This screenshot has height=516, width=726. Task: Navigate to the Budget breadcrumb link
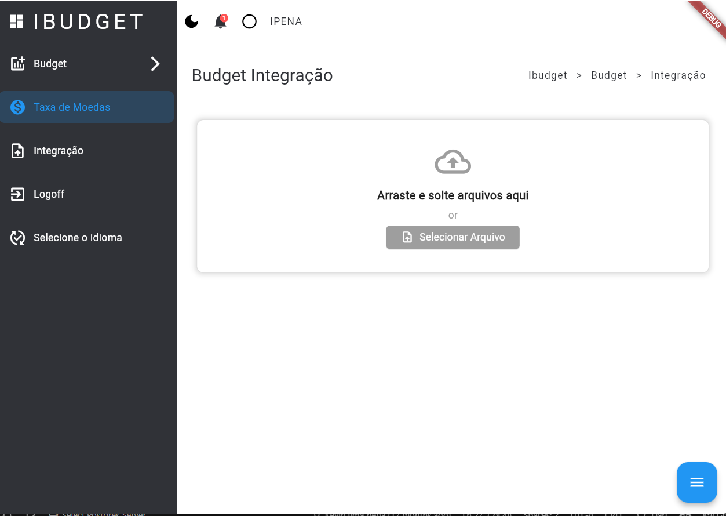(x=609, y=75)
